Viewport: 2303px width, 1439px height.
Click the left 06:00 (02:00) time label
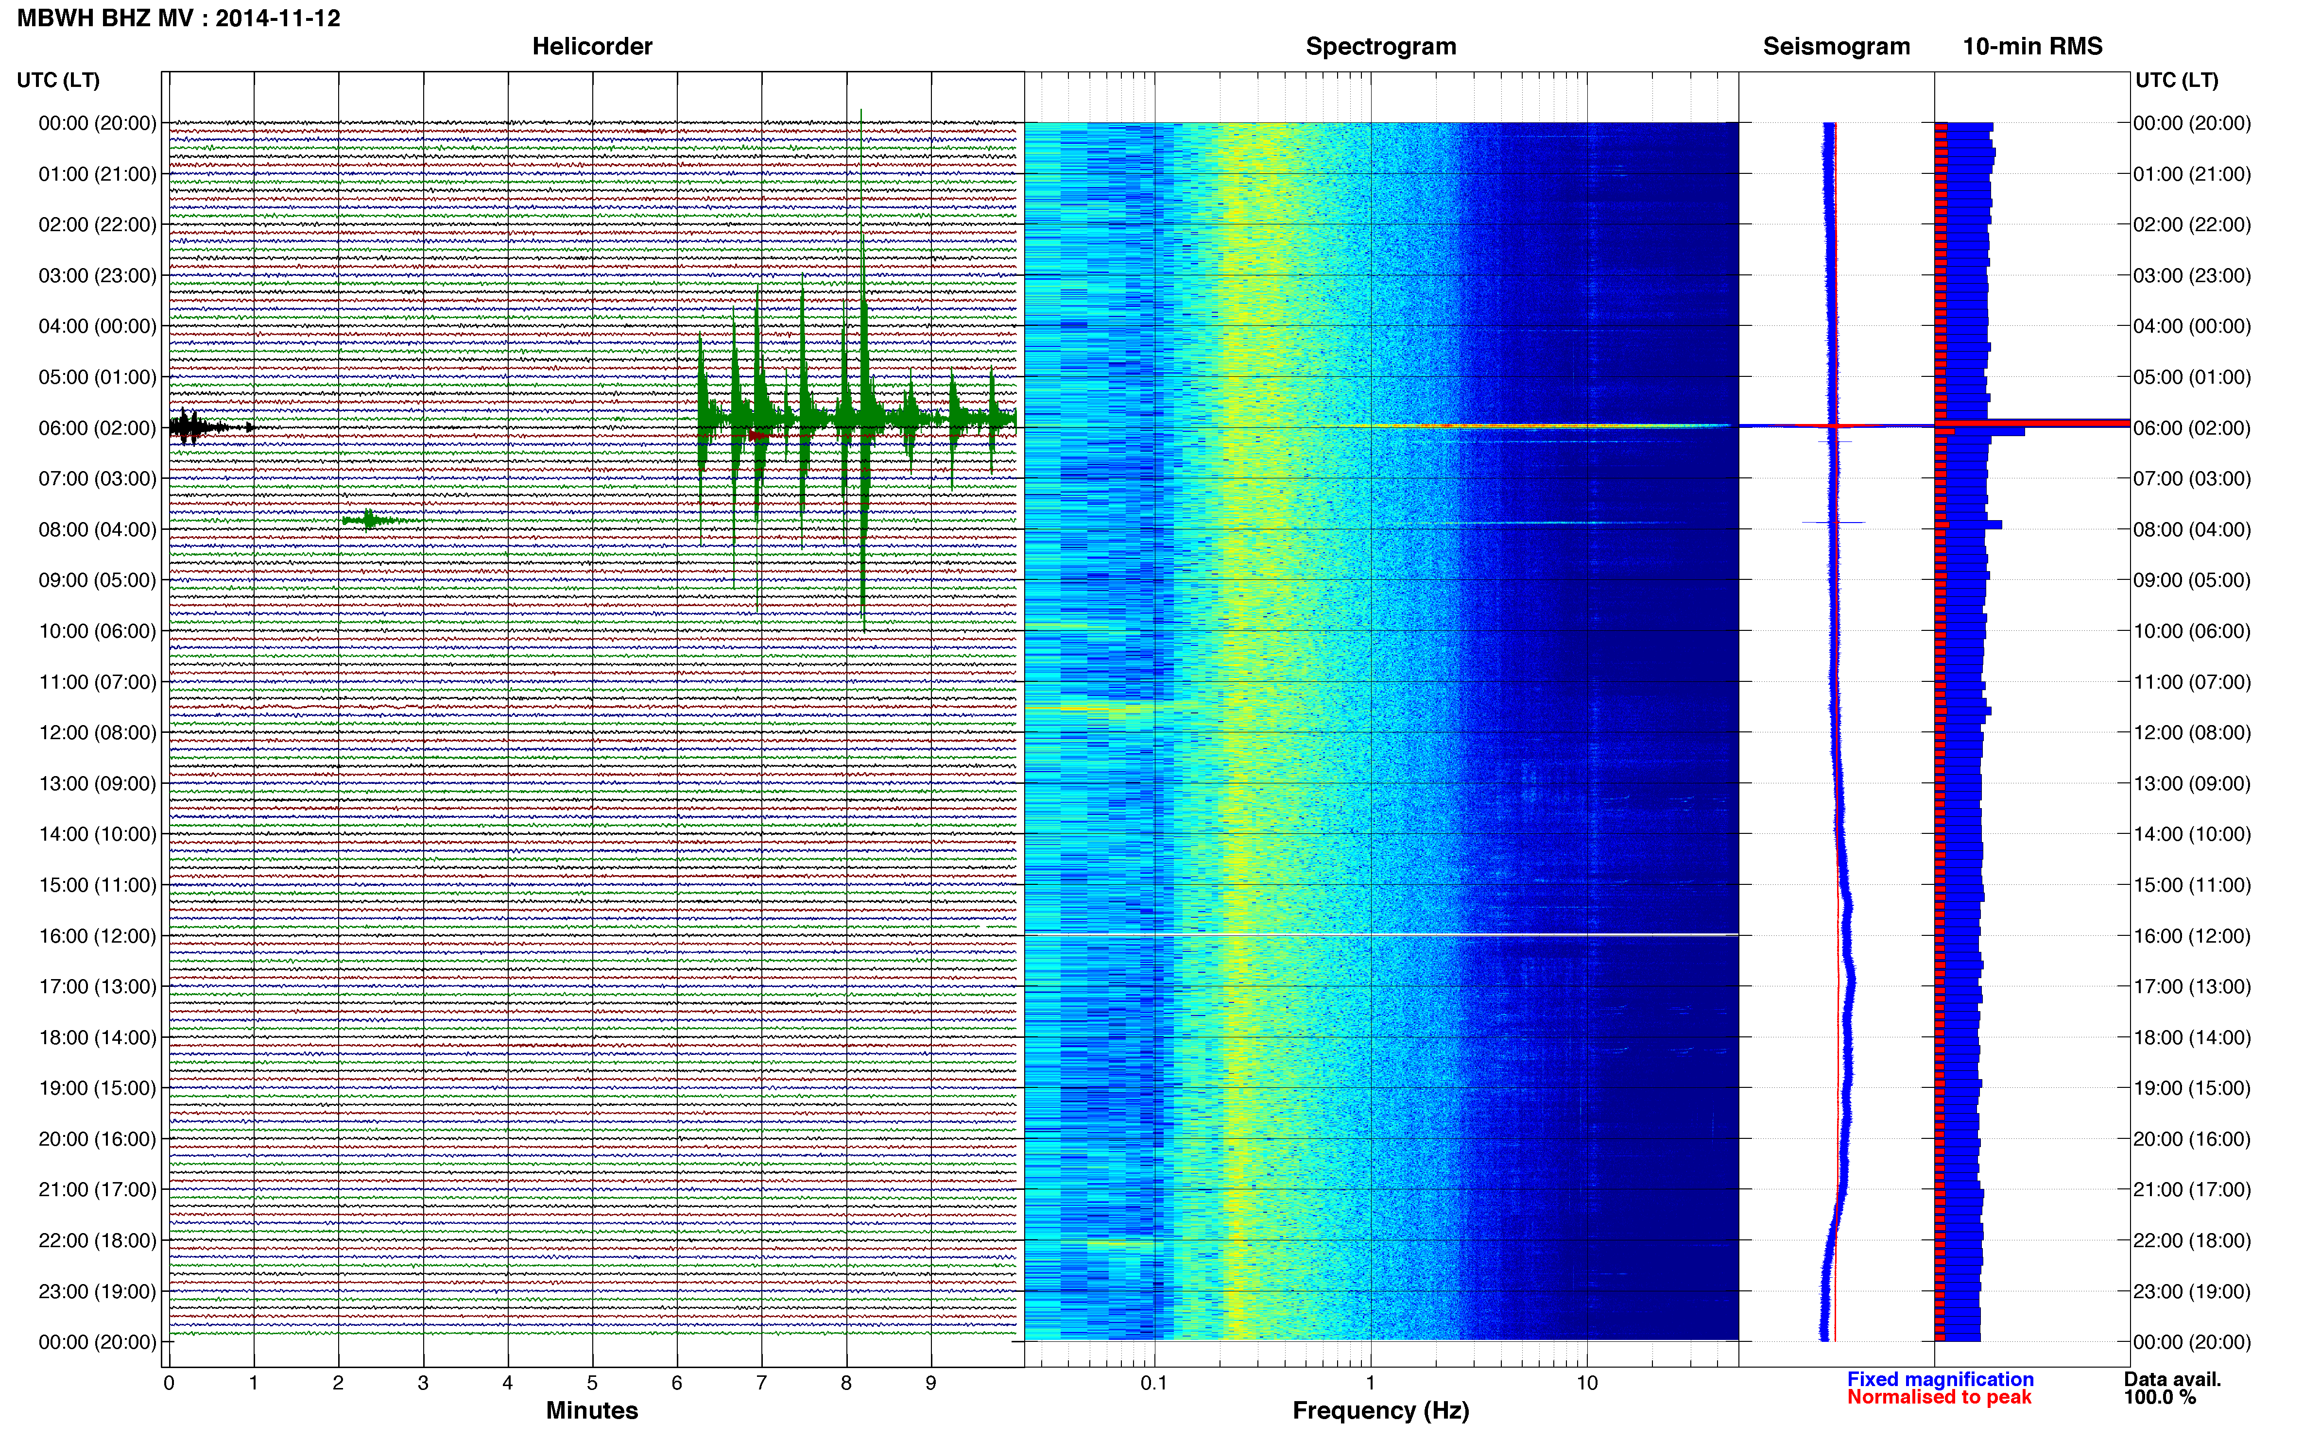coord(97,428)
